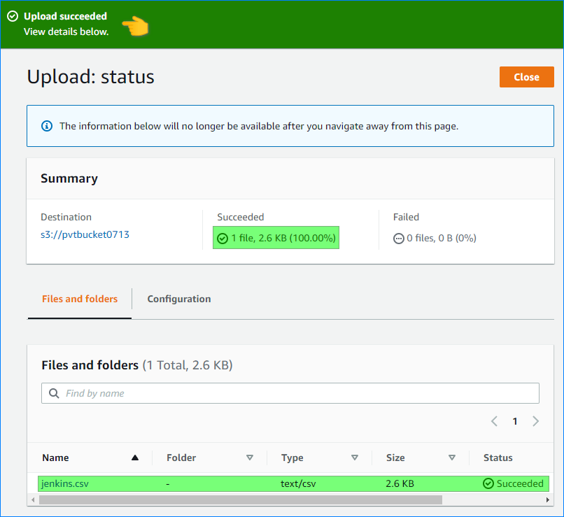This screenshot has height=517, width=564.
Task: Click the Succeeded status icon for jenkins.csv
Action: click(x=488, y=483)
